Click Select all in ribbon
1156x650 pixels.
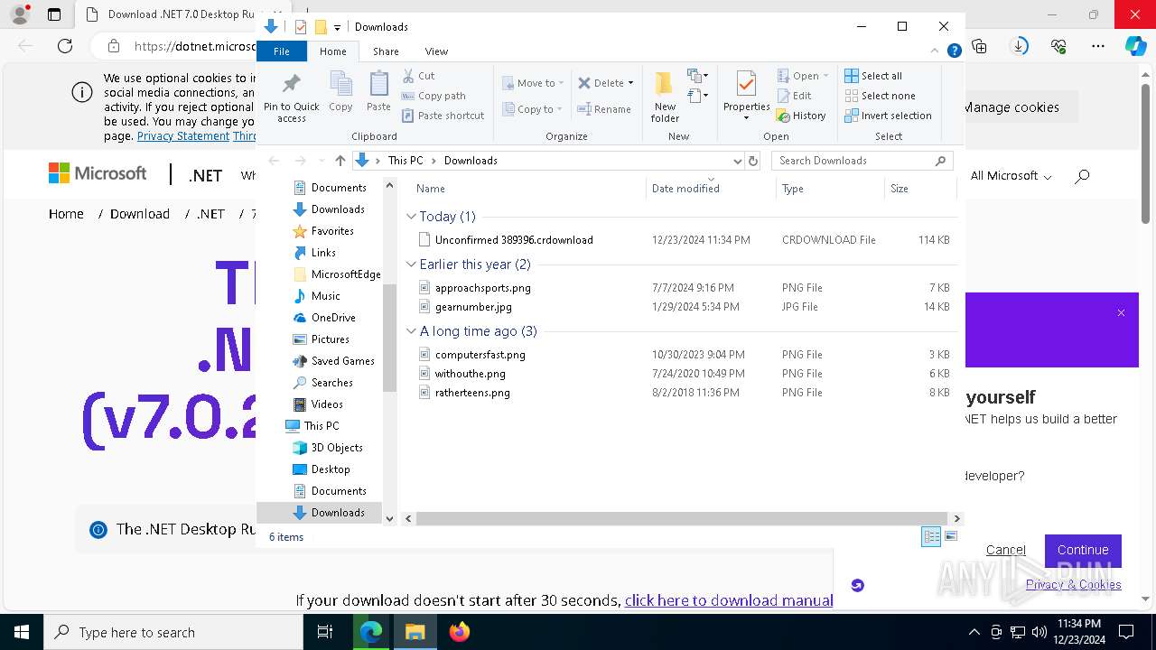coord(873,76)
